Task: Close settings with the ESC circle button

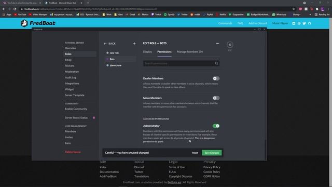Action: pos(230,45)
